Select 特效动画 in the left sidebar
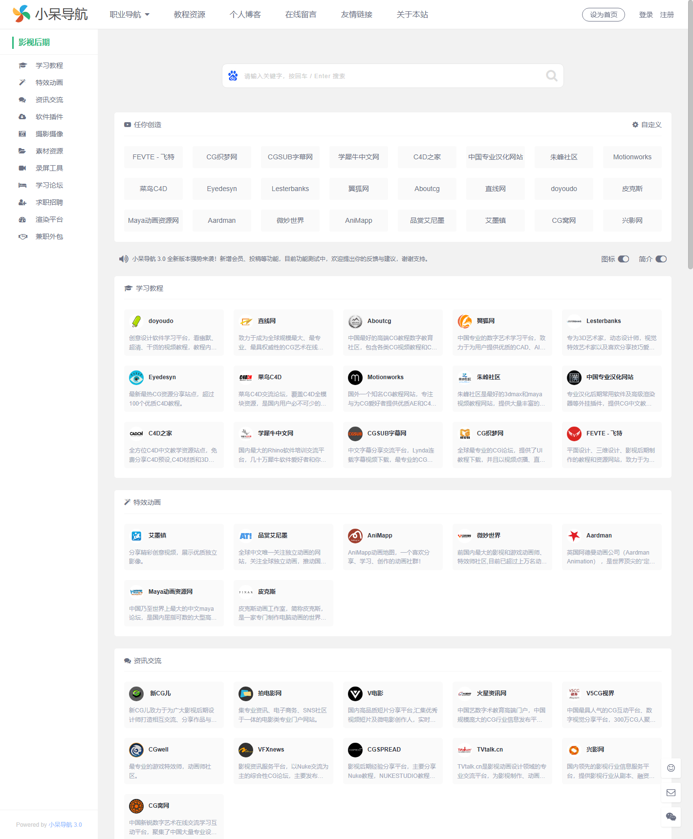The height and width of the screenshot is (839, 693). 49,83
